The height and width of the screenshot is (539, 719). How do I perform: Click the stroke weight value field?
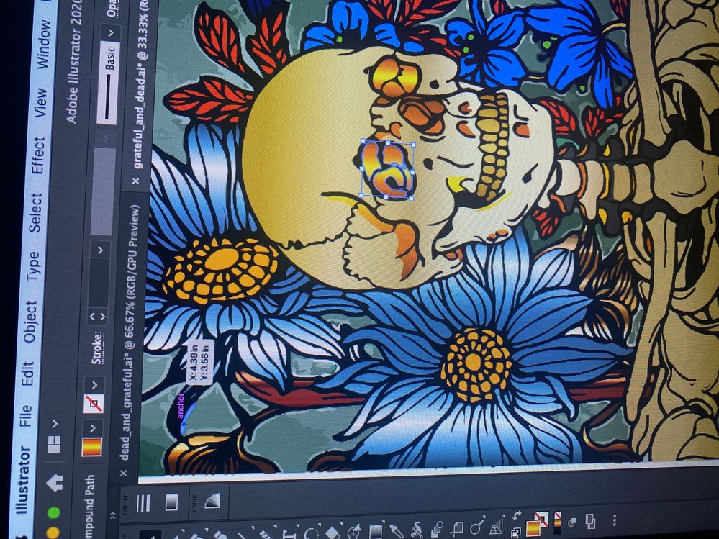point(99,282)
